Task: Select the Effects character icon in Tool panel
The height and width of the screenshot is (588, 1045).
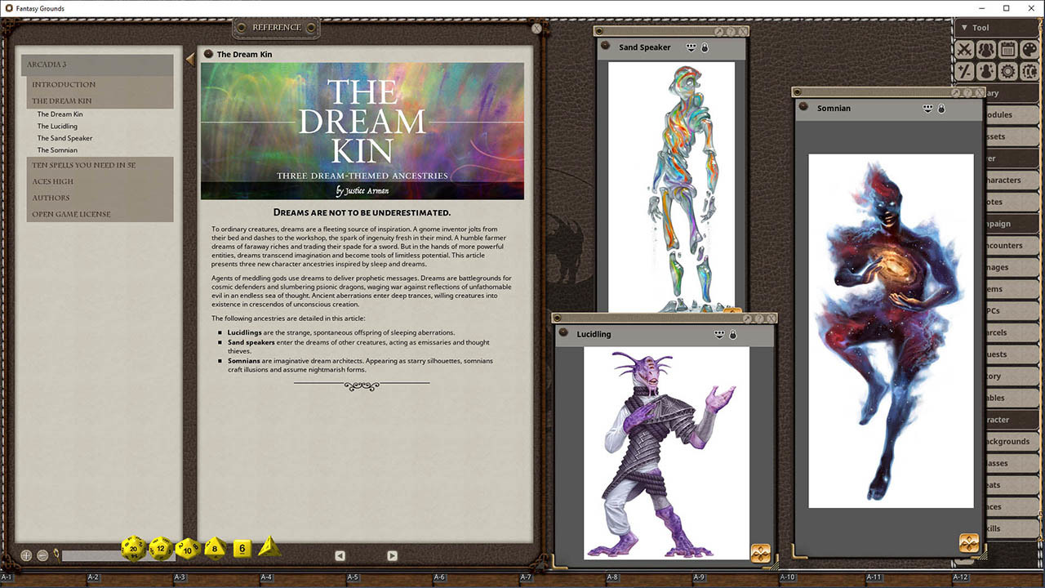Action: pos(985,70)
